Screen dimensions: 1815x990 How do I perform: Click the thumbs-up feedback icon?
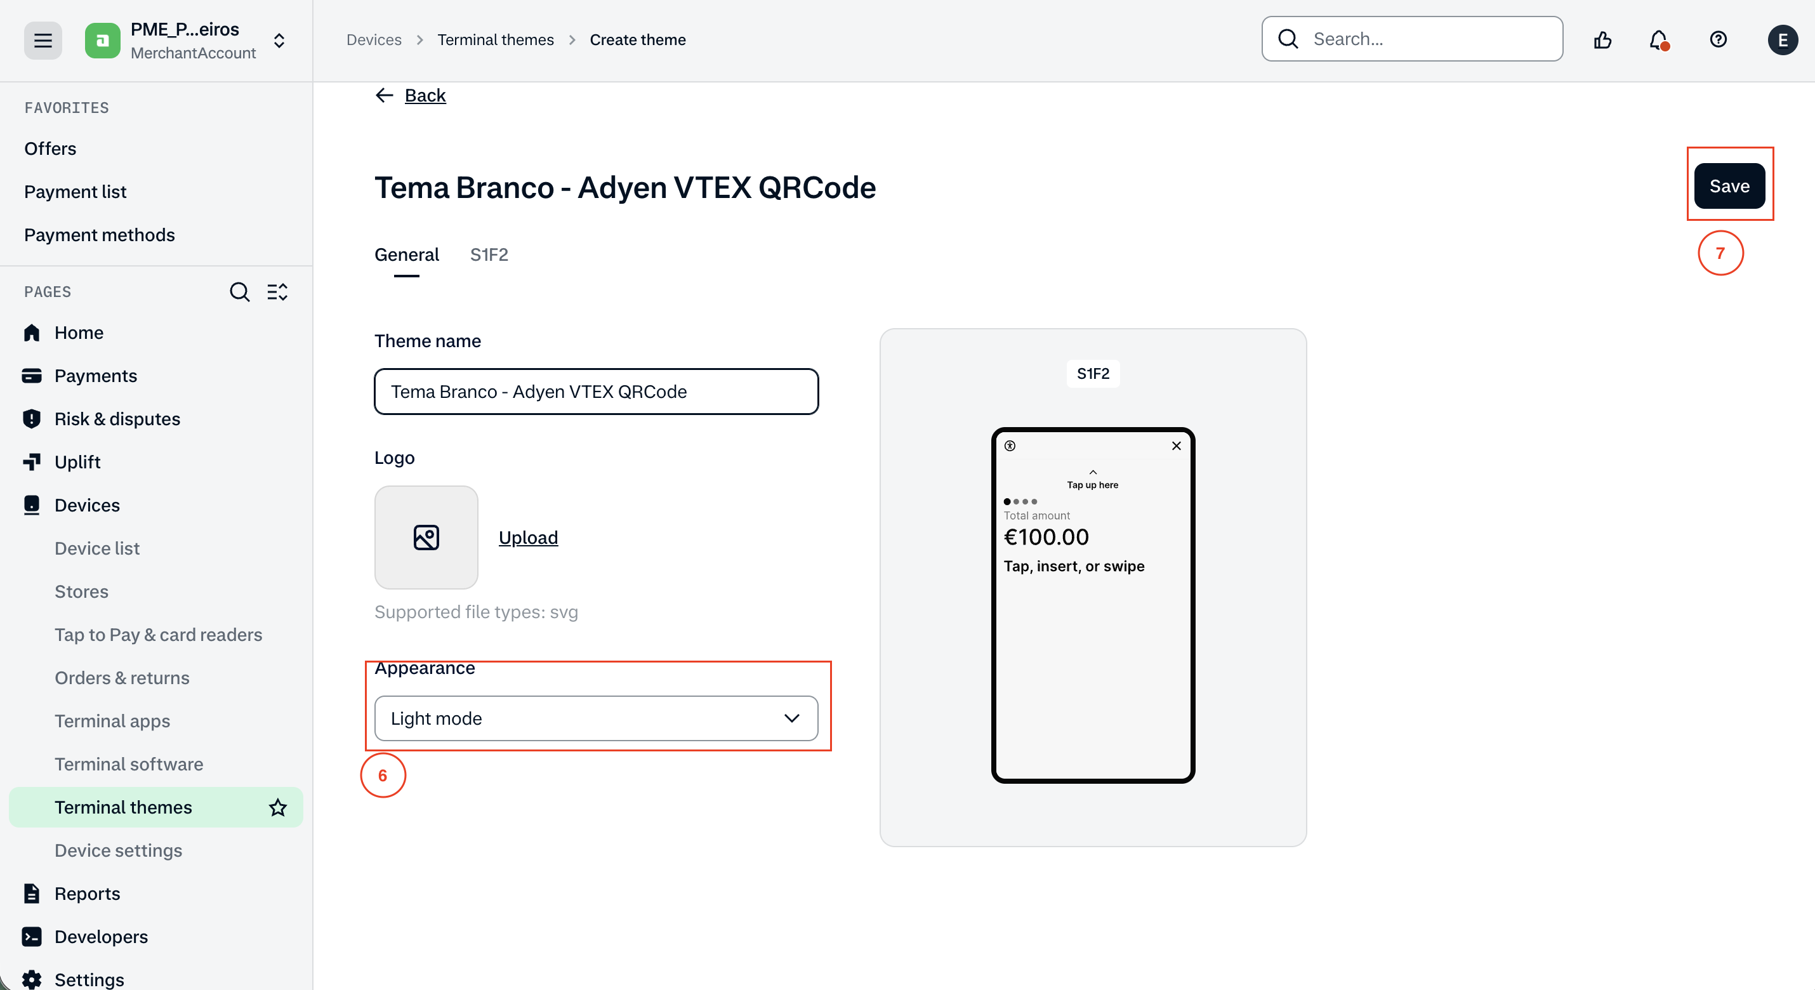click(x=1603, y=39)
